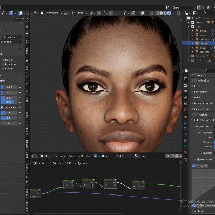Select the B curve channel button

click(x=206, y=166)
